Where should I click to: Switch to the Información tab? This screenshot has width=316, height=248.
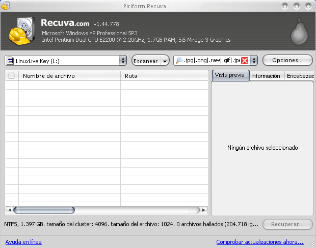267,76
